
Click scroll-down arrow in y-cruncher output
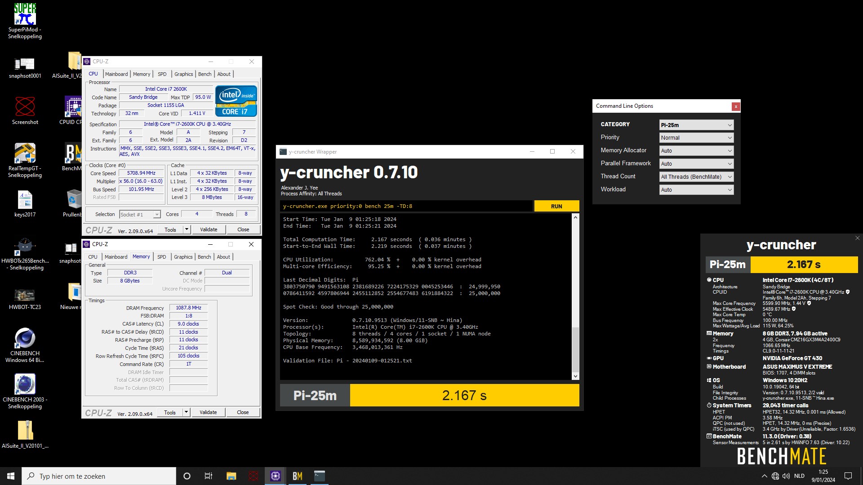[575, 376]
